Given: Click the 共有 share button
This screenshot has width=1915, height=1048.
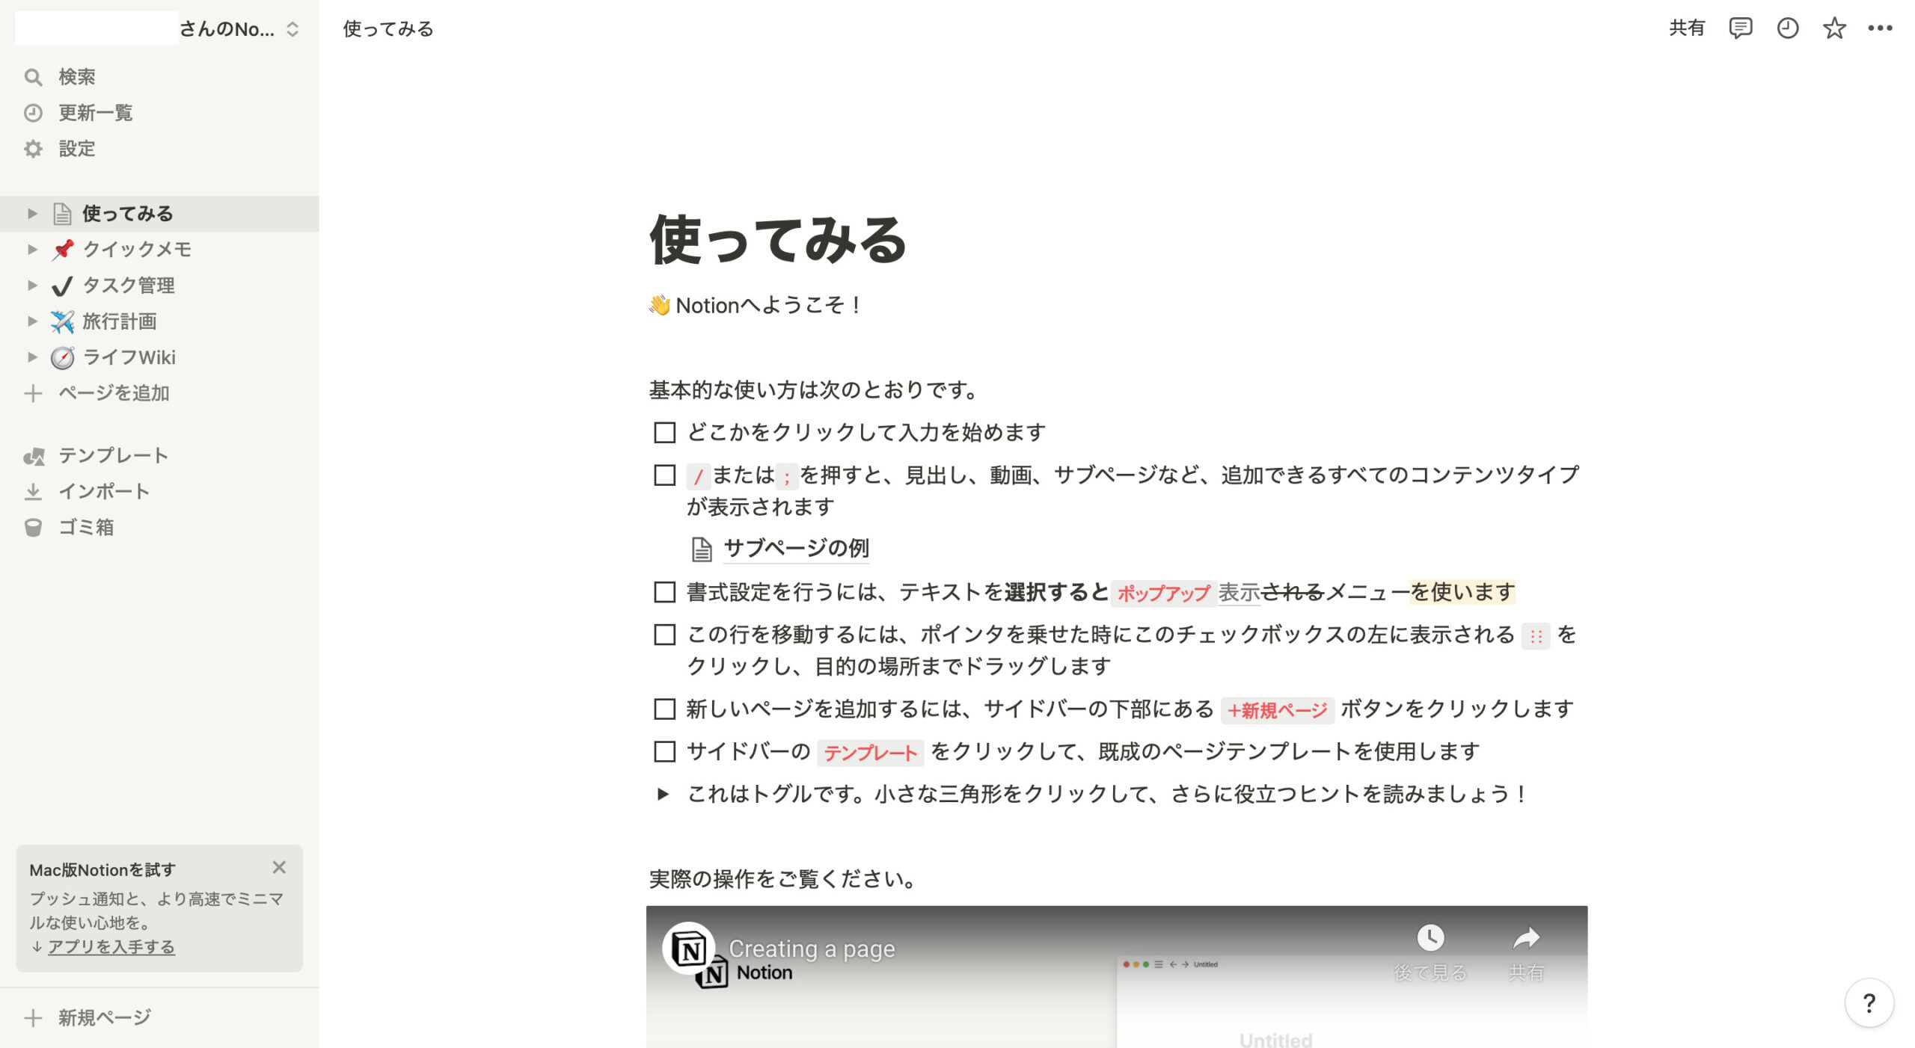Looking at the screenshot, I should pos(1687,28).
